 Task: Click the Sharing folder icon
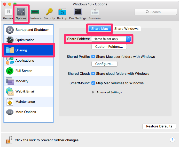coord(10,50)
